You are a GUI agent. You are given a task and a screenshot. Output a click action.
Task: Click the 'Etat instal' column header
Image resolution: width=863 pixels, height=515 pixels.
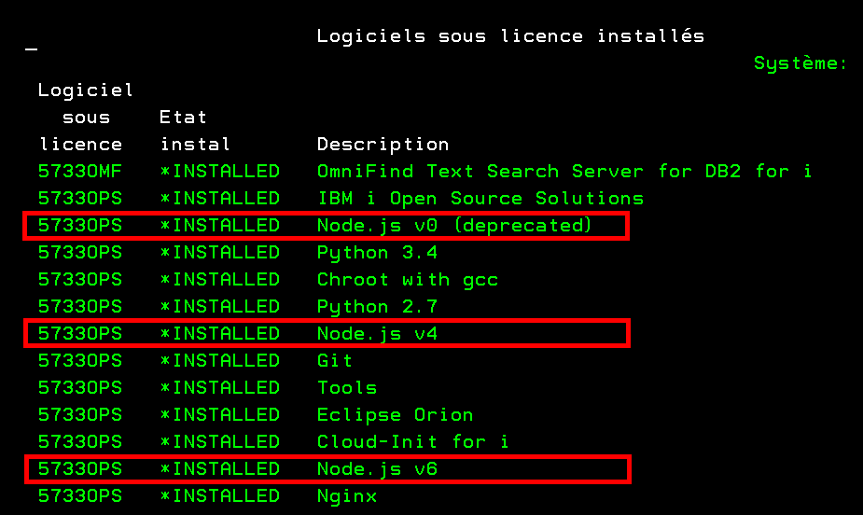(195, 132)
